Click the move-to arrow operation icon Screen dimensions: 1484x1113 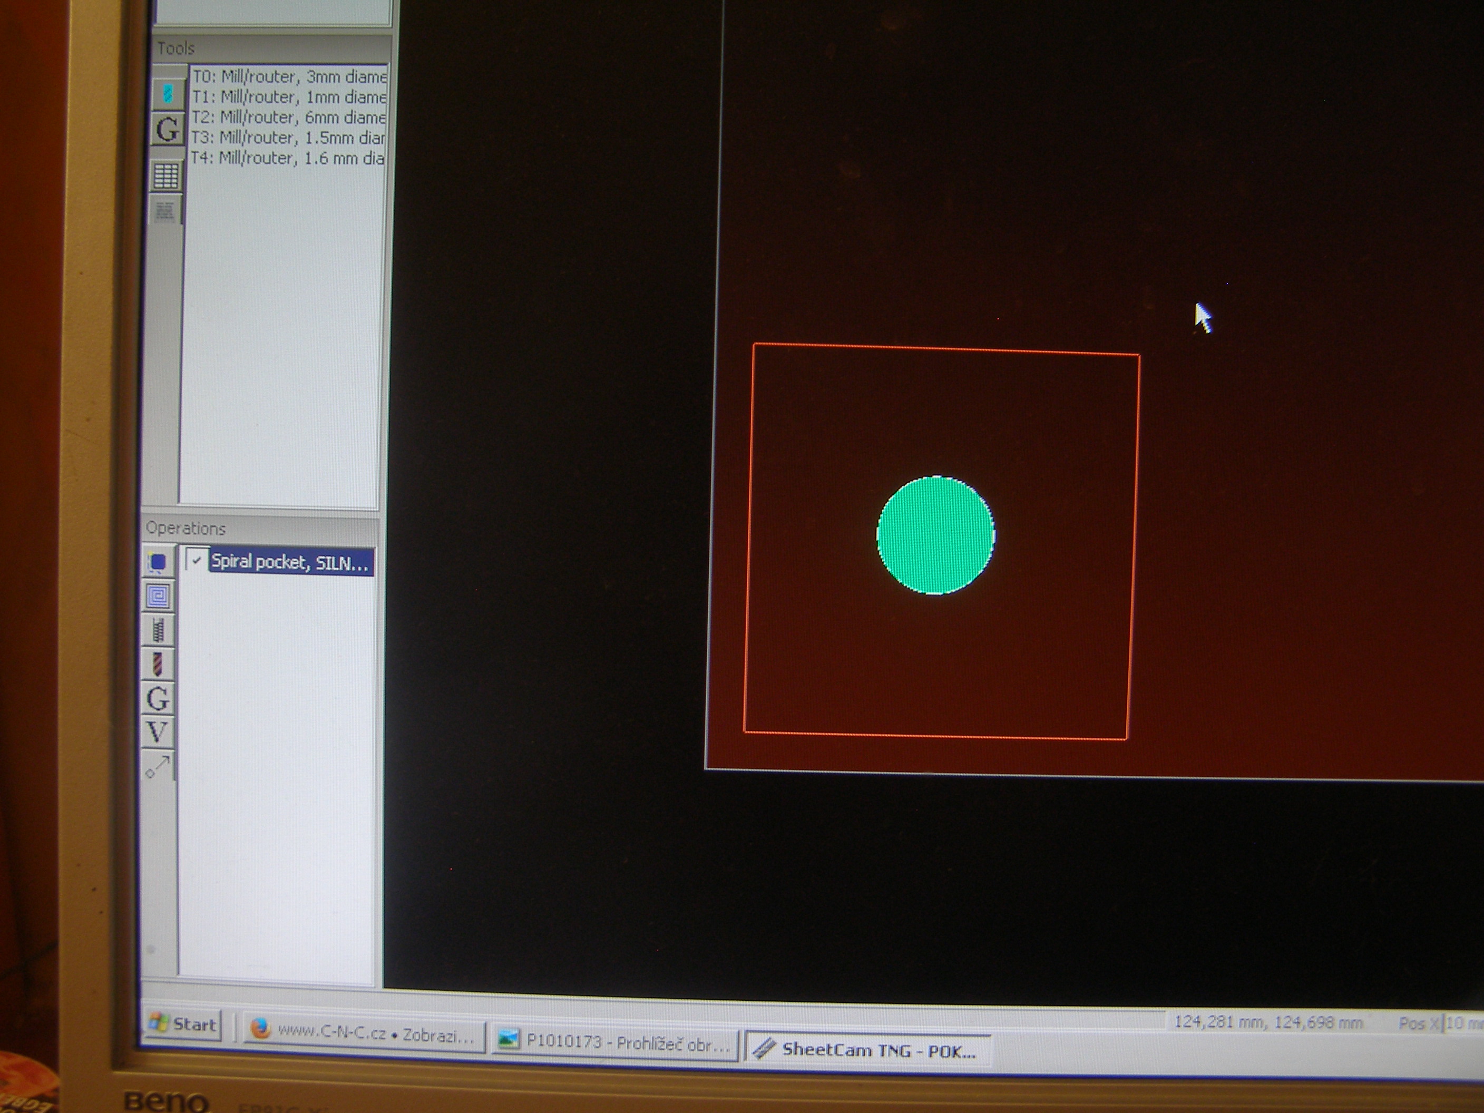point(158,766)
